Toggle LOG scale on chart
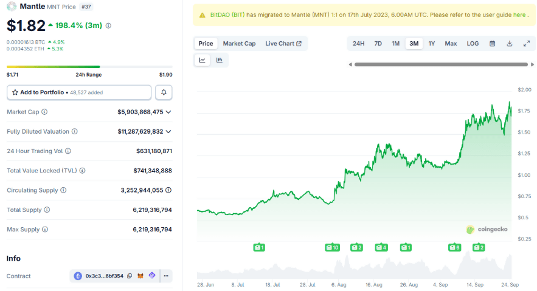 pyautogui.click(x=473, y=43)
